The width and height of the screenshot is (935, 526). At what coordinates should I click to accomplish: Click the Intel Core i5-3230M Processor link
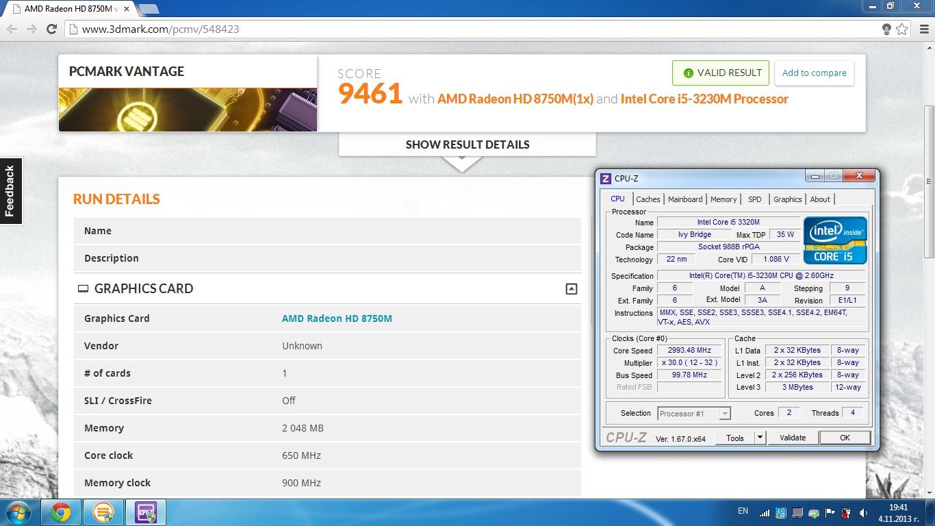point(704,99)
